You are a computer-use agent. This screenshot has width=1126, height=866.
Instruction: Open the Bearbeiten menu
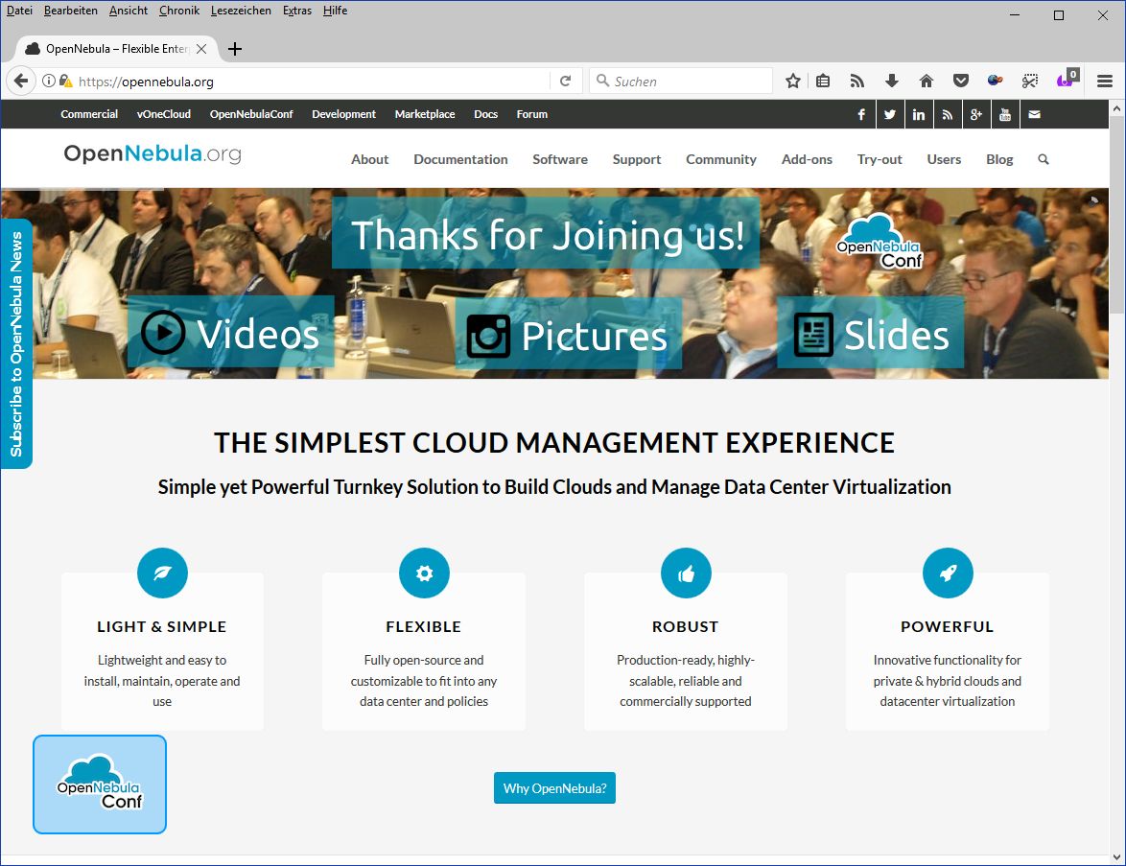(70, 11)
